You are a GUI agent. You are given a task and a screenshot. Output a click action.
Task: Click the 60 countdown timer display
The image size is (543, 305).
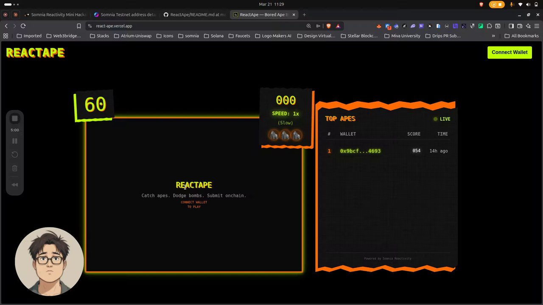tap(95, 105)
